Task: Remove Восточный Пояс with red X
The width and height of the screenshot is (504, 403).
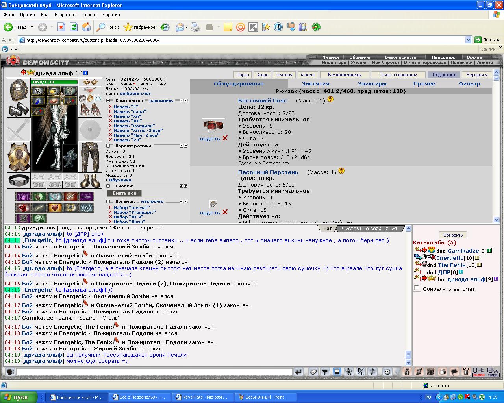Action: (x=225, y=138)
